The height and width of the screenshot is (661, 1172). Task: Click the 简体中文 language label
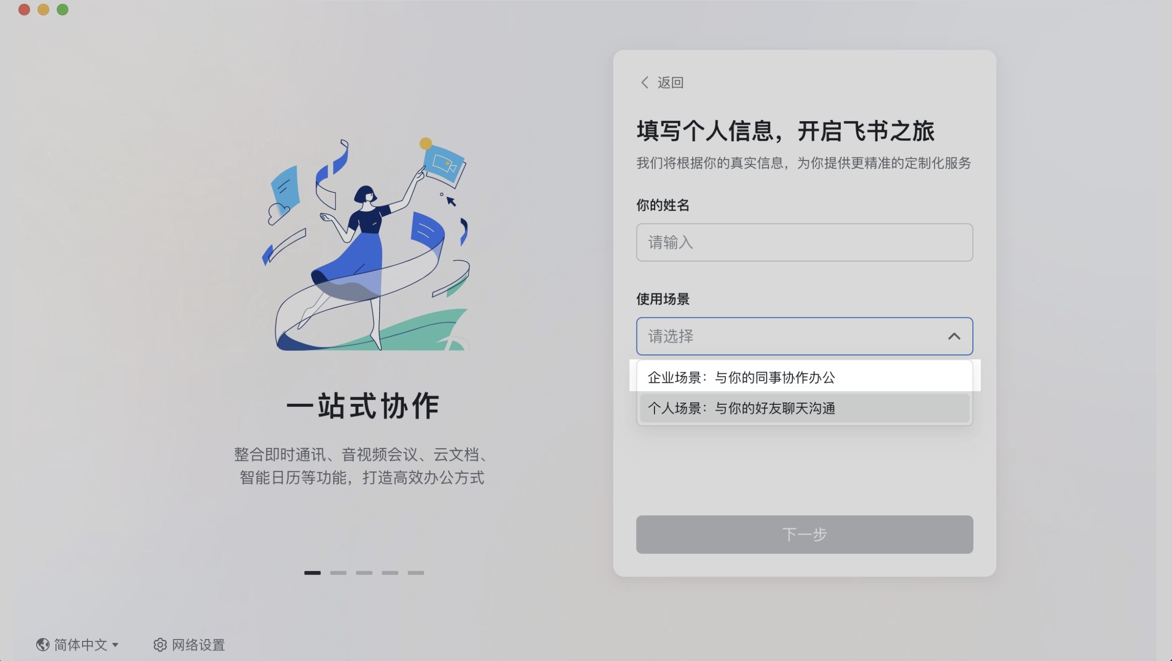(81, 645)
